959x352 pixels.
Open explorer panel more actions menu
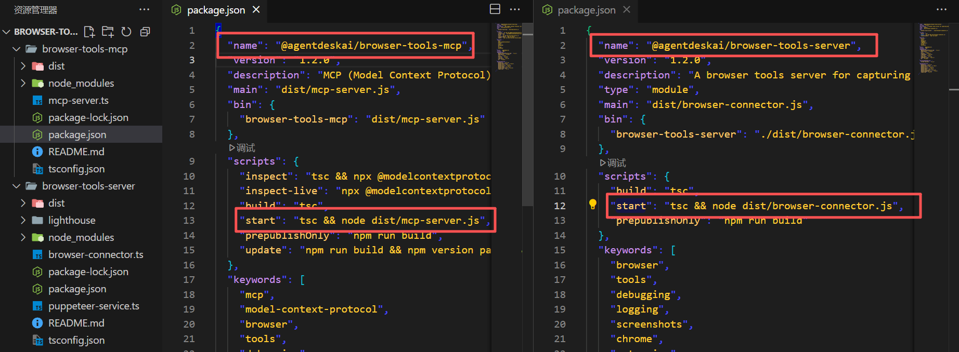pyautogui.click(x=145, y=10)
